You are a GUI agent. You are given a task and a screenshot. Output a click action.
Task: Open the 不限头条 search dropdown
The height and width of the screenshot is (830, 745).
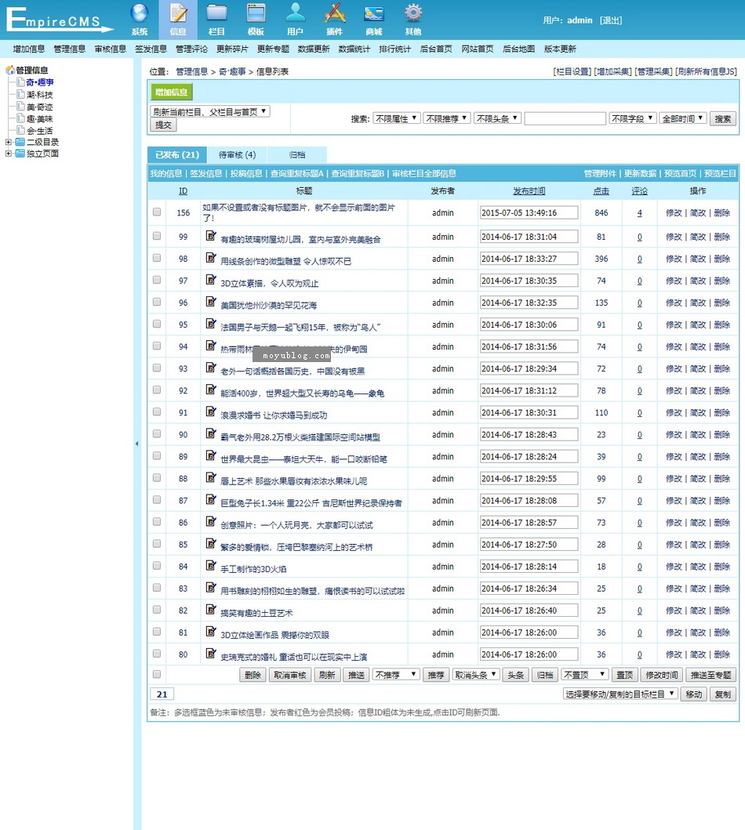click(x=497, y=118)
